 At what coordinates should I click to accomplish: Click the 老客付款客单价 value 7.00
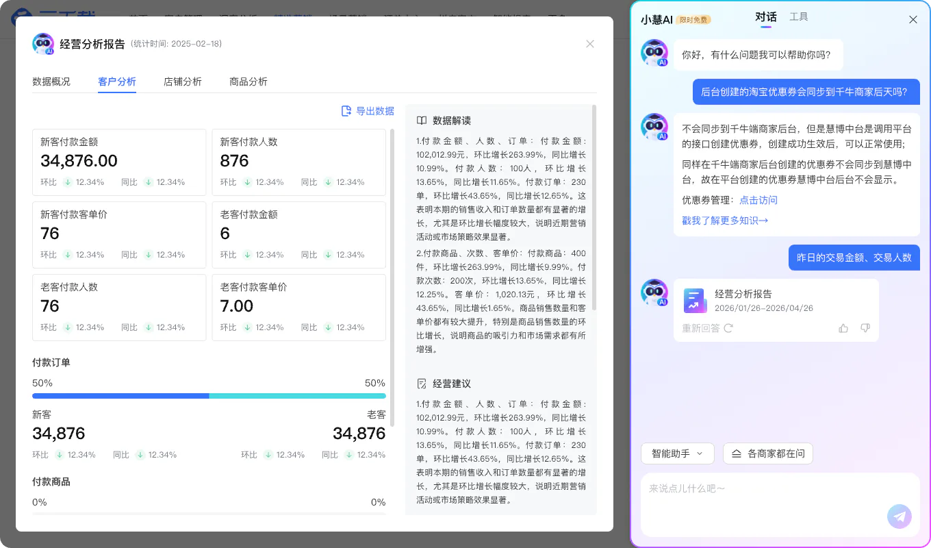[237, 306]
